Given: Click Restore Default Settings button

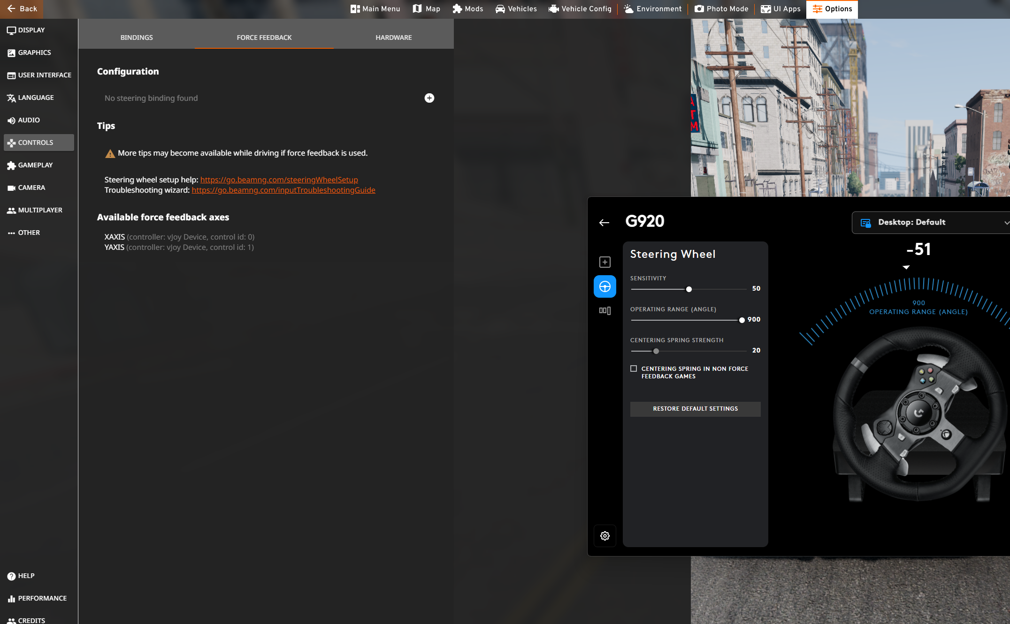Looking at the screenshot, I should tap(695, 409).
